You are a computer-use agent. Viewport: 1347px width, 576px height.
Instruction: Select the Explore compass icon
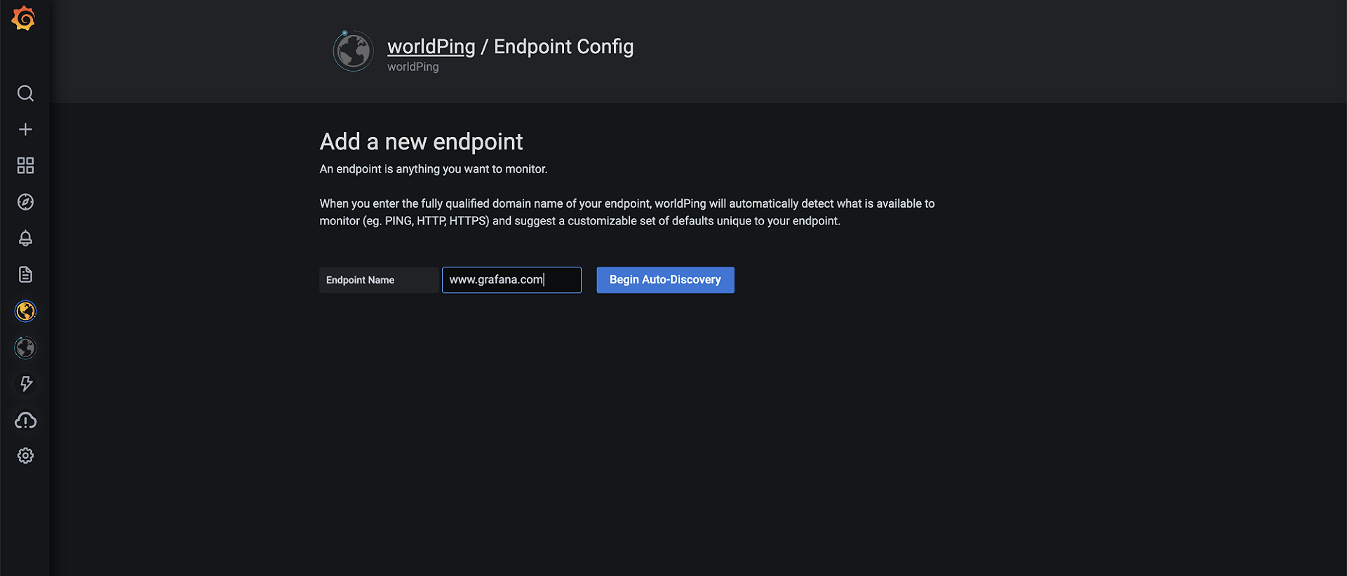pos(25,202)
